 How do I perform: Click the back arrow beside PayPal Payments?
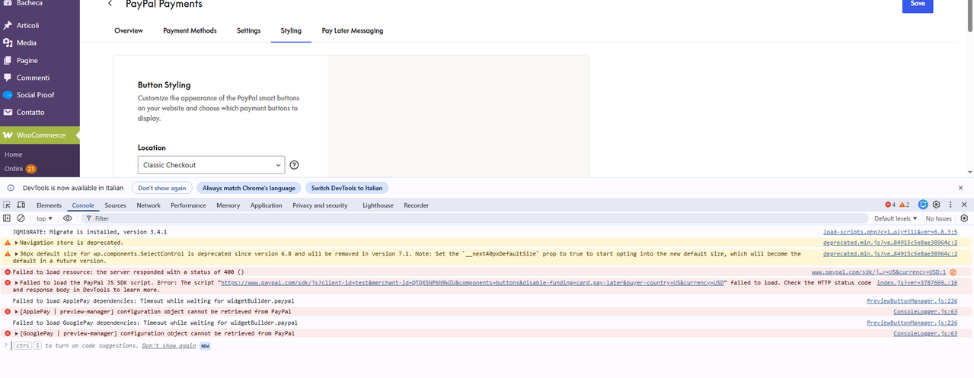click(110, 4)
